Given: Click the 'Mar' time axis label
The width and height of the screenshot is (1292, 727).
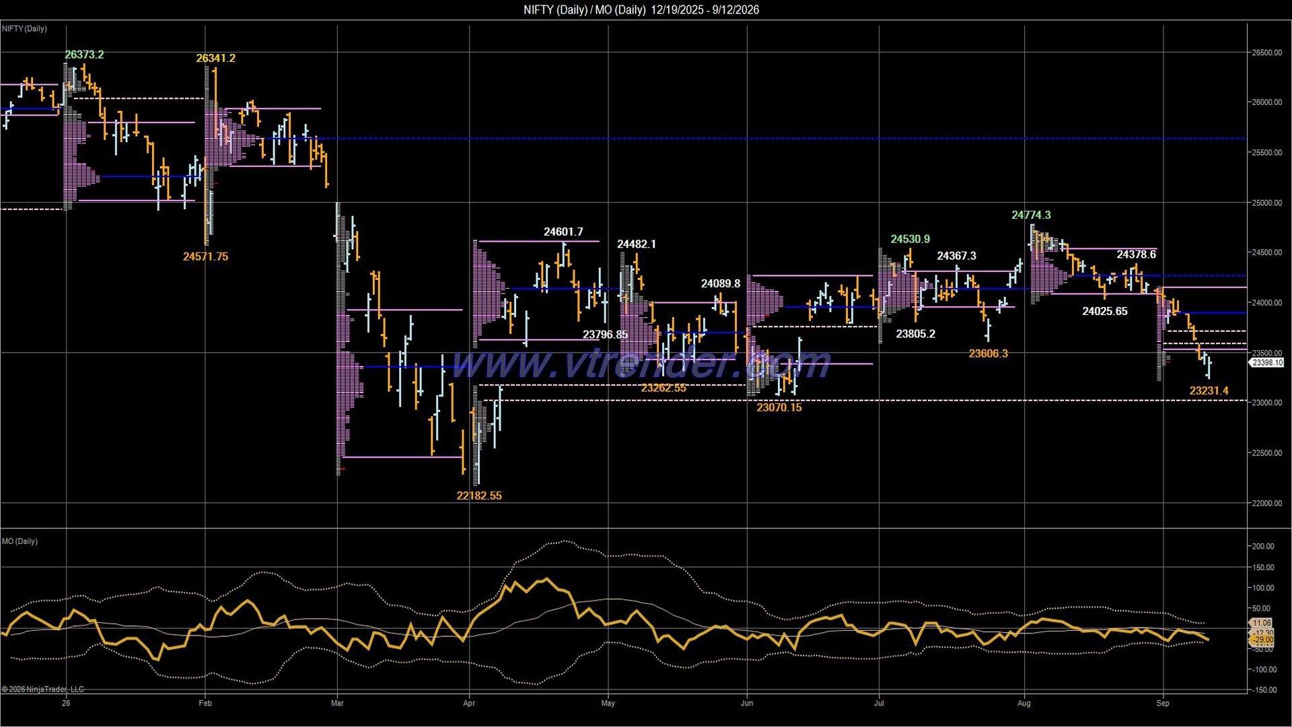Looking at the screenshot, I should point(337,703).
